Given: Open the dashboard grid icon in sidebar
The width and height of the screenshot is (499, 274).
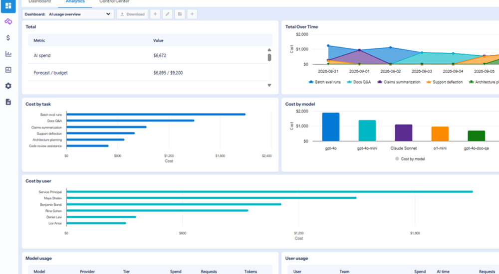Looking at the screenshot, I should point(8,5).
